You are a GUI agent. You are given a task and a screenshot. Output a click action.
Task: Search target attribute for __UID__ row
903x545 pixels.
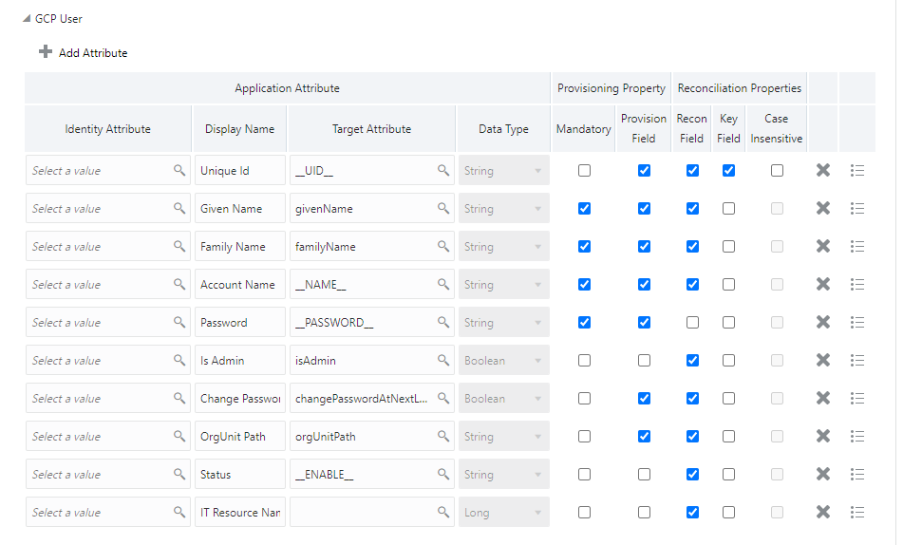pos(442,170)
